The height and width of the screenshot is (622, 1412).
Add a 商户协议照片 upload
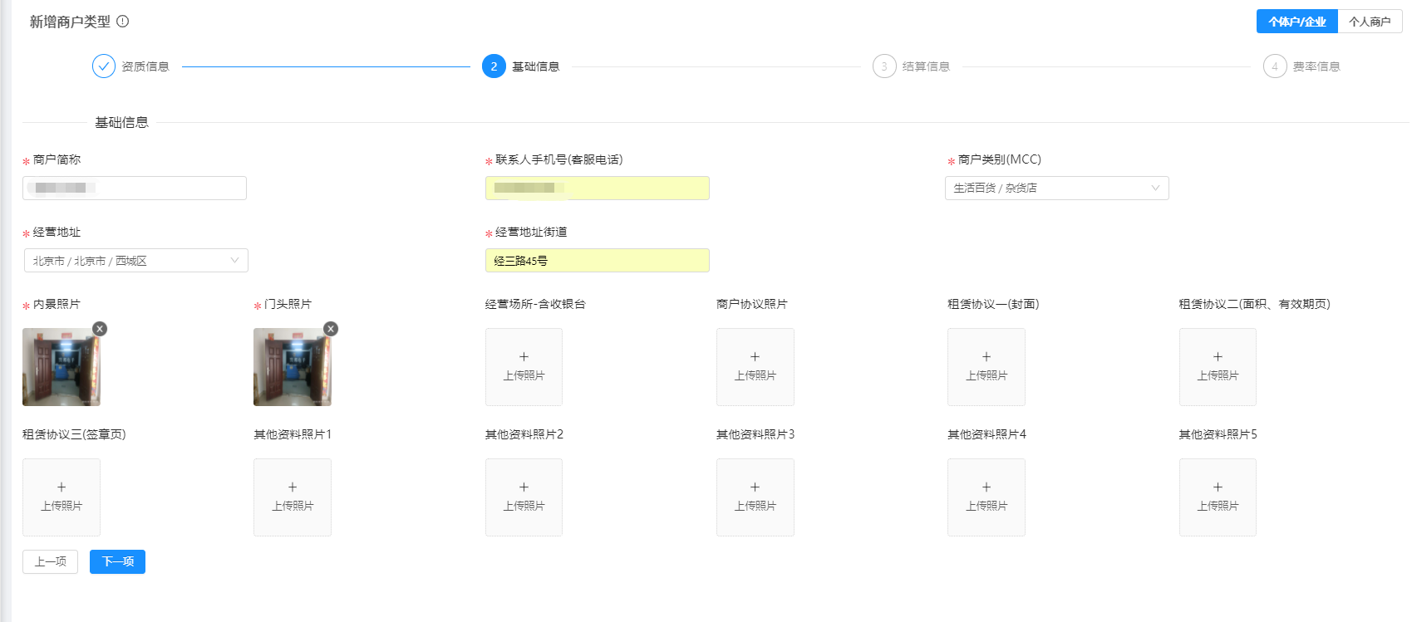coord(755,366)
